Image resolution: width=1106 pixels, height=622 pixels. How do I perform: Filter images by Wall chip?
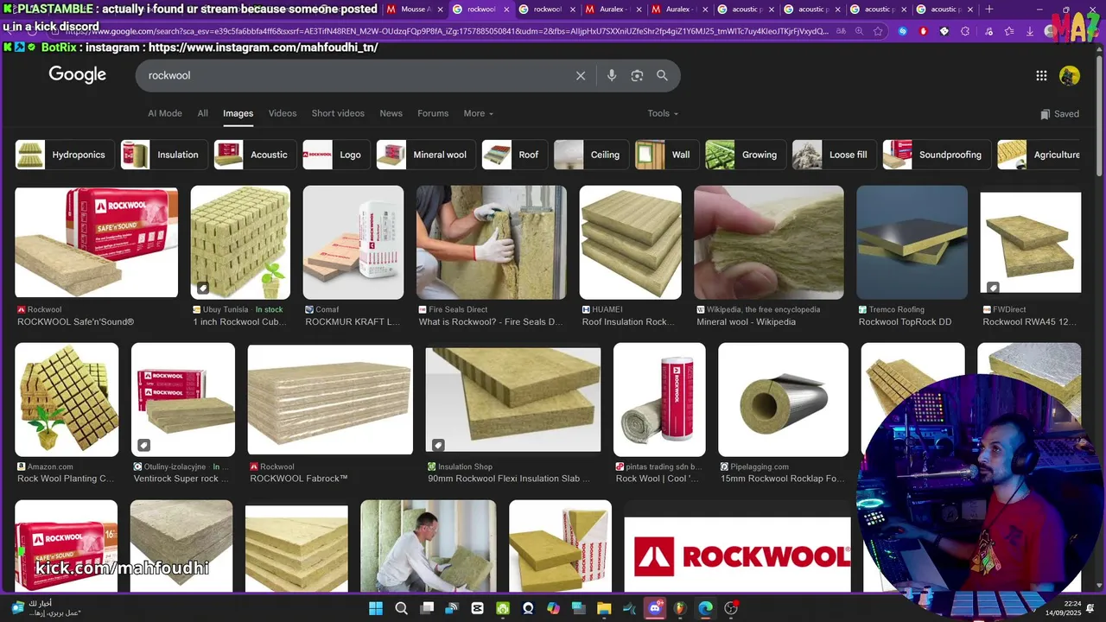(667, 155)
